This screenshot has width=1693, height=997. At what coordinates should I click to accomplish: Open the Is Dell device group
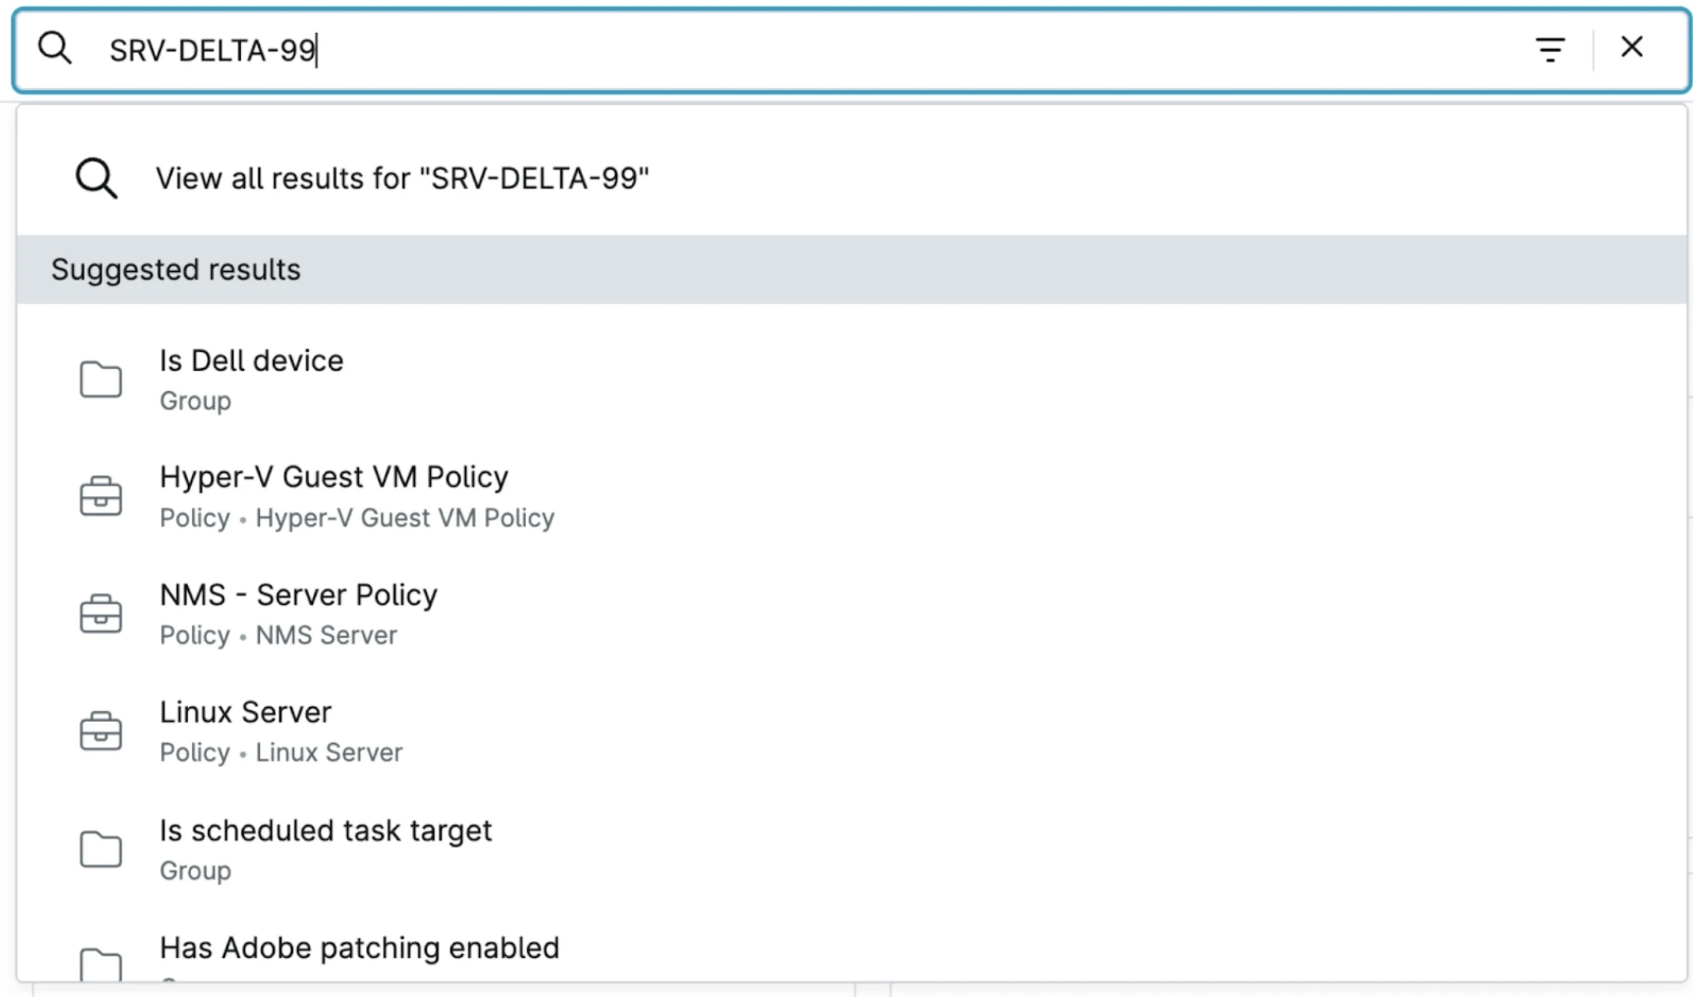[x=850, y=380]
